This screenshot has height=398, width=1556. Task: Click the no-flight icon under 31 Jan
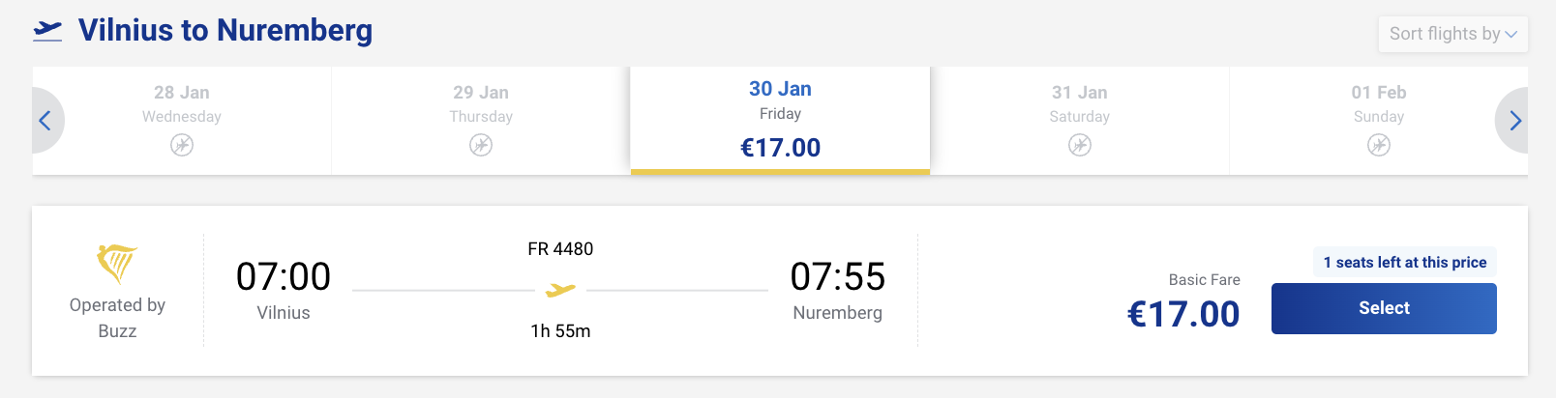1080,145
